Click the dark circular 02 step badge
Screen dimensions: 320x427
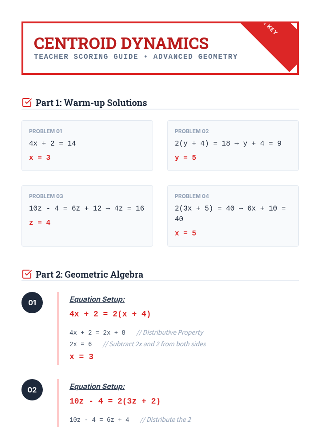(32, 390)
